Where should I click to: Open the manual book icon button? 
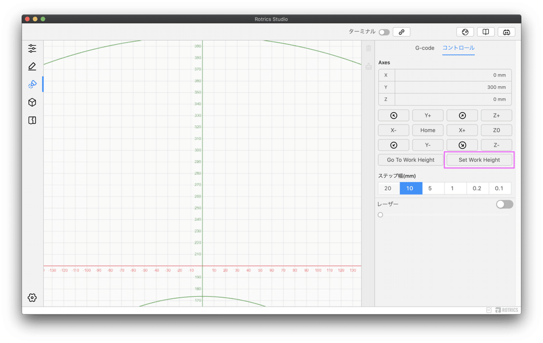(x=486, y=32)
